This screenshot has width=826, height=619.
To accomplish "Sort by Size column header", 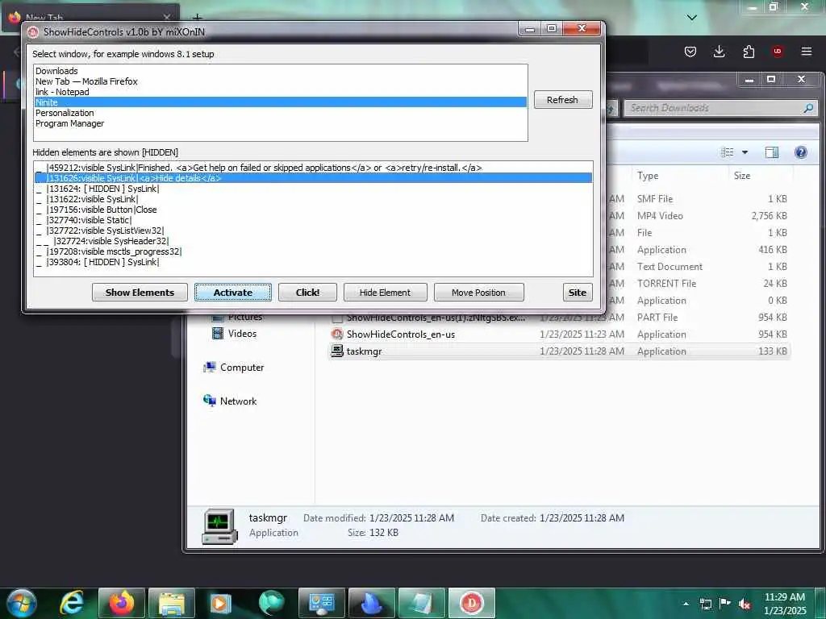I will coord(760,176).
